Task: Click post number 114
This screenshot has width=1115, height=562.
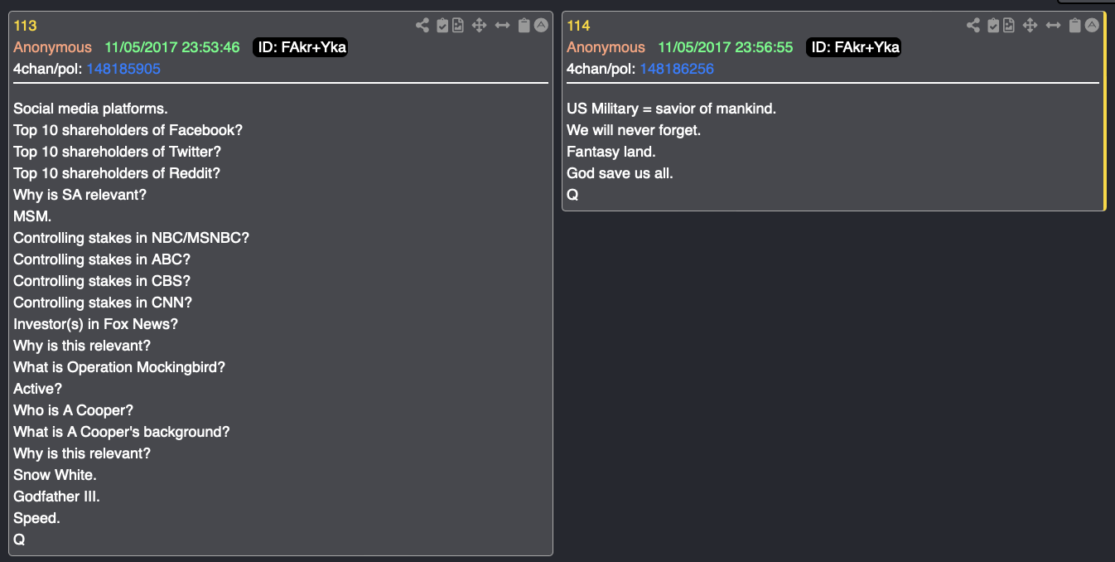Action: (x=578, y=26)
